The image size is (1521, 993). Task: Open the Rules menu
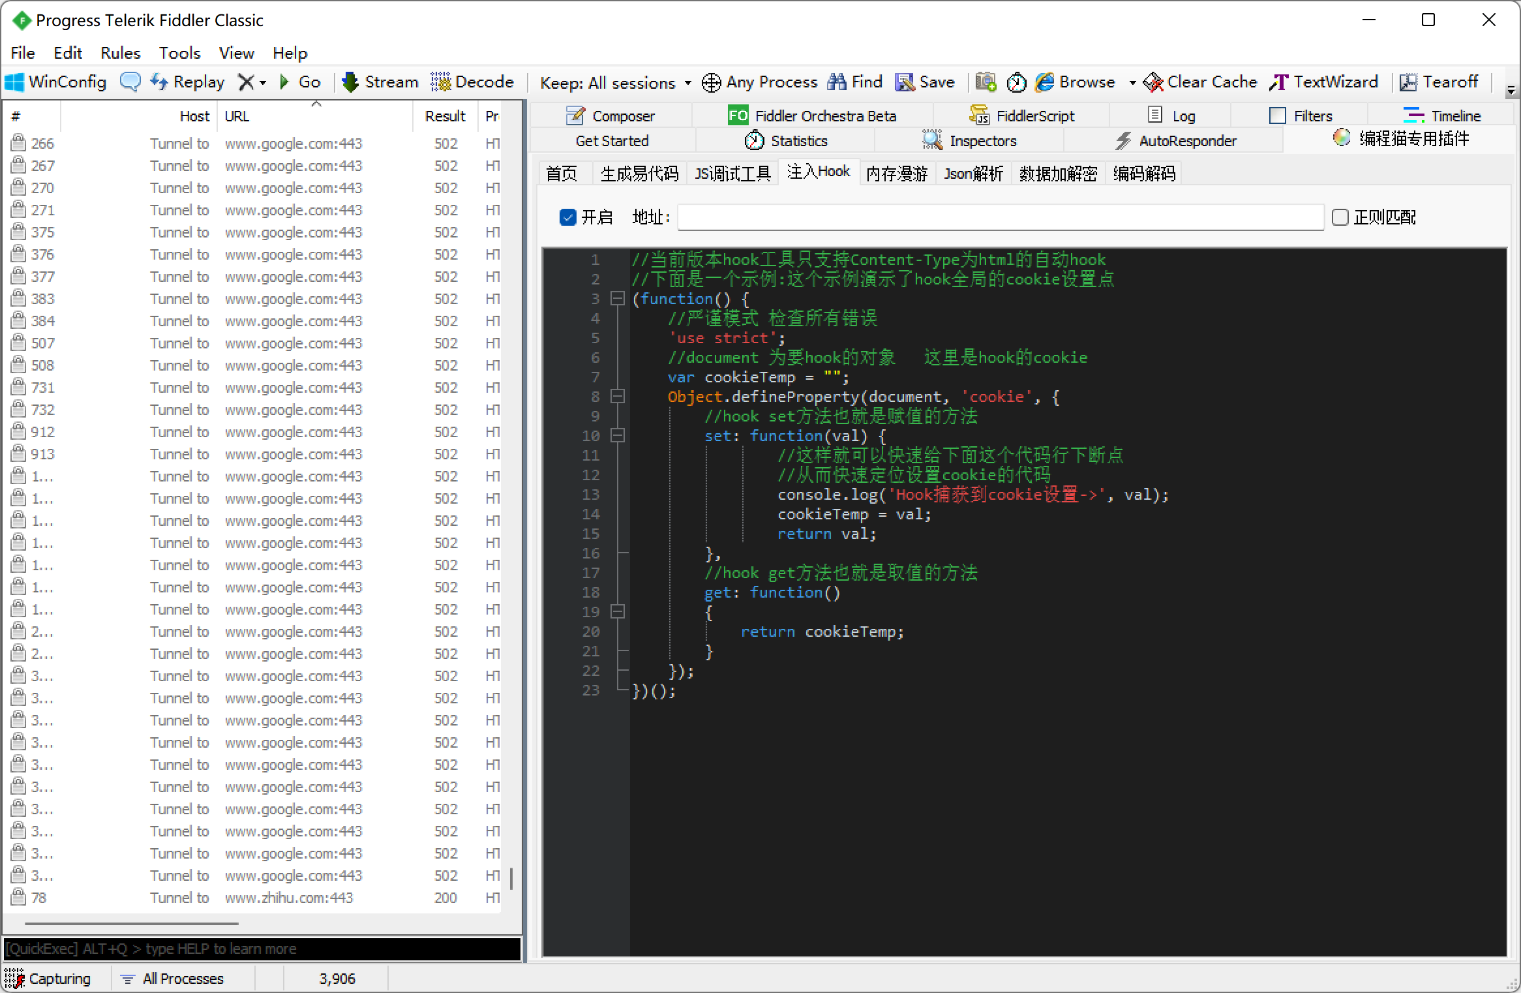tap(120, 53)
